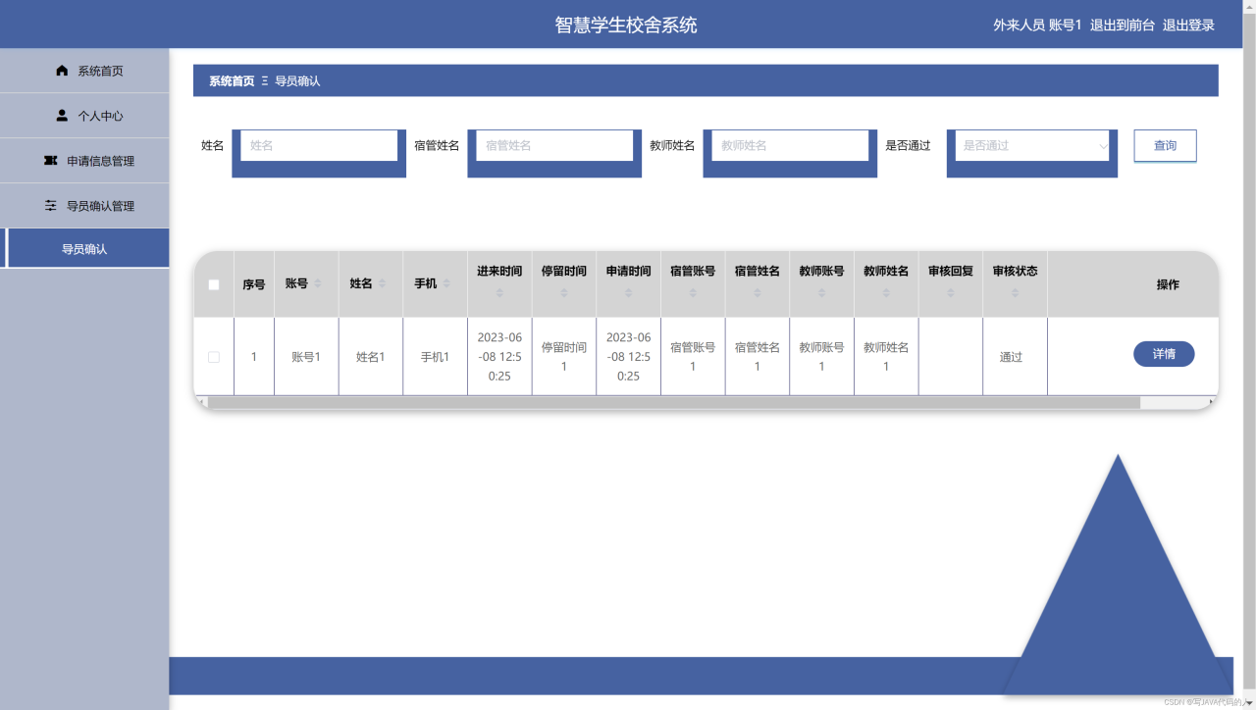Click the 手机1 table cell

pos(435,357)
